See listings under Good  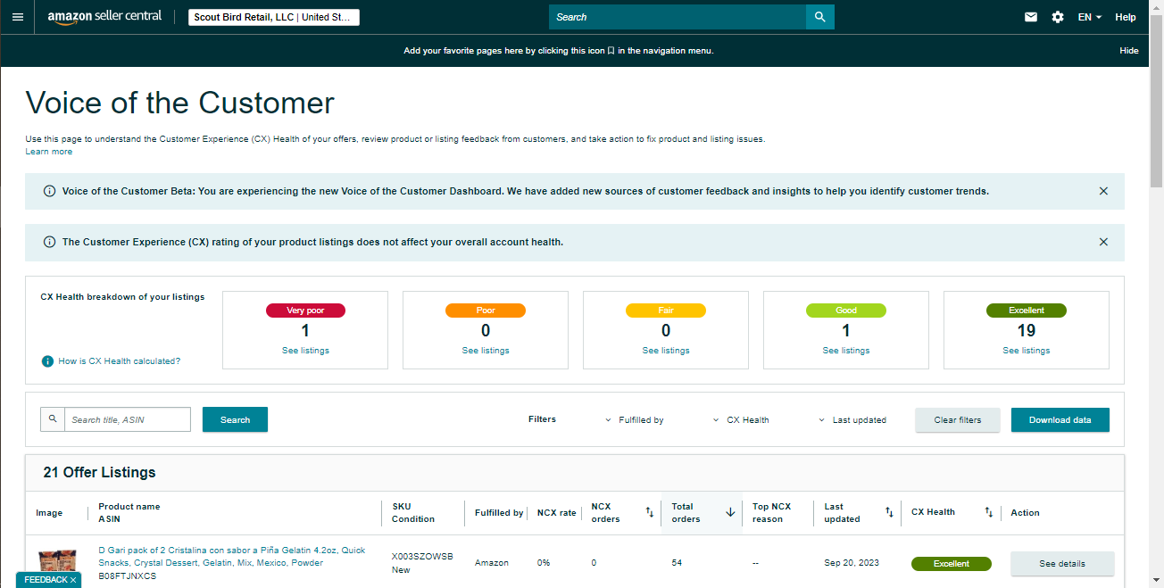tap(846, 351)
